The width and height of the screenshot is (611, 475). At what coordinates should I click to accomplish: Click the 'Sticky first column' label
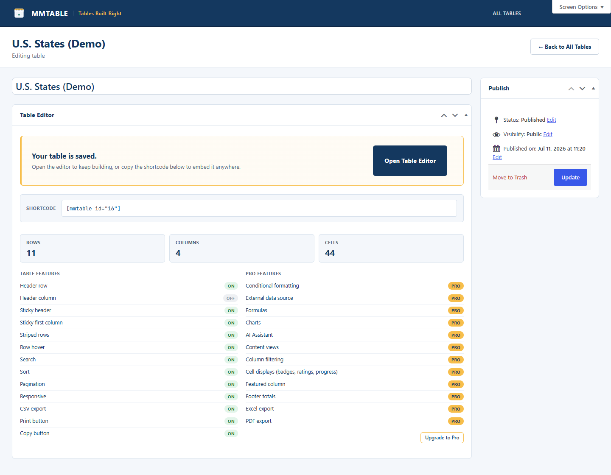[41, 323]
